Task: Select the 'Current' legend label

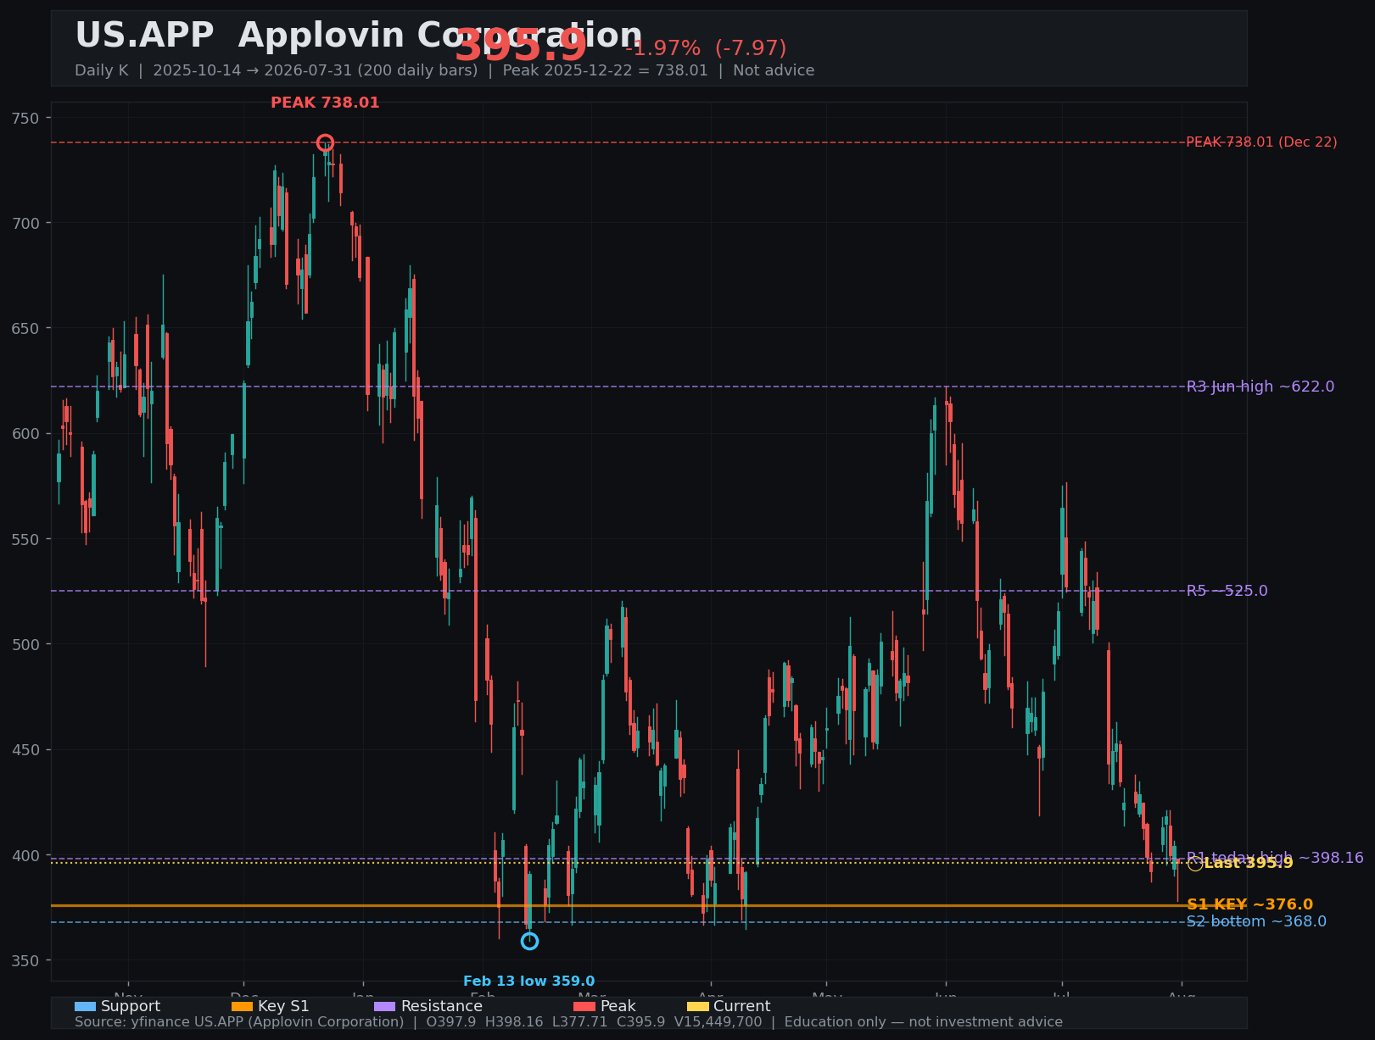Action: point(742,1007)
